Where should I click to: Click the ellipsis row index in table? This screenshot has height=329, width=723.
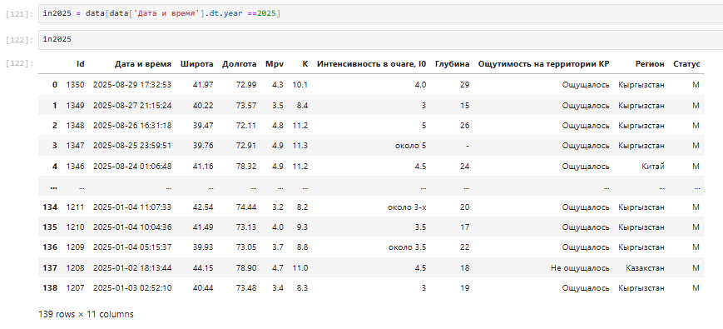(x=53, y=187)
